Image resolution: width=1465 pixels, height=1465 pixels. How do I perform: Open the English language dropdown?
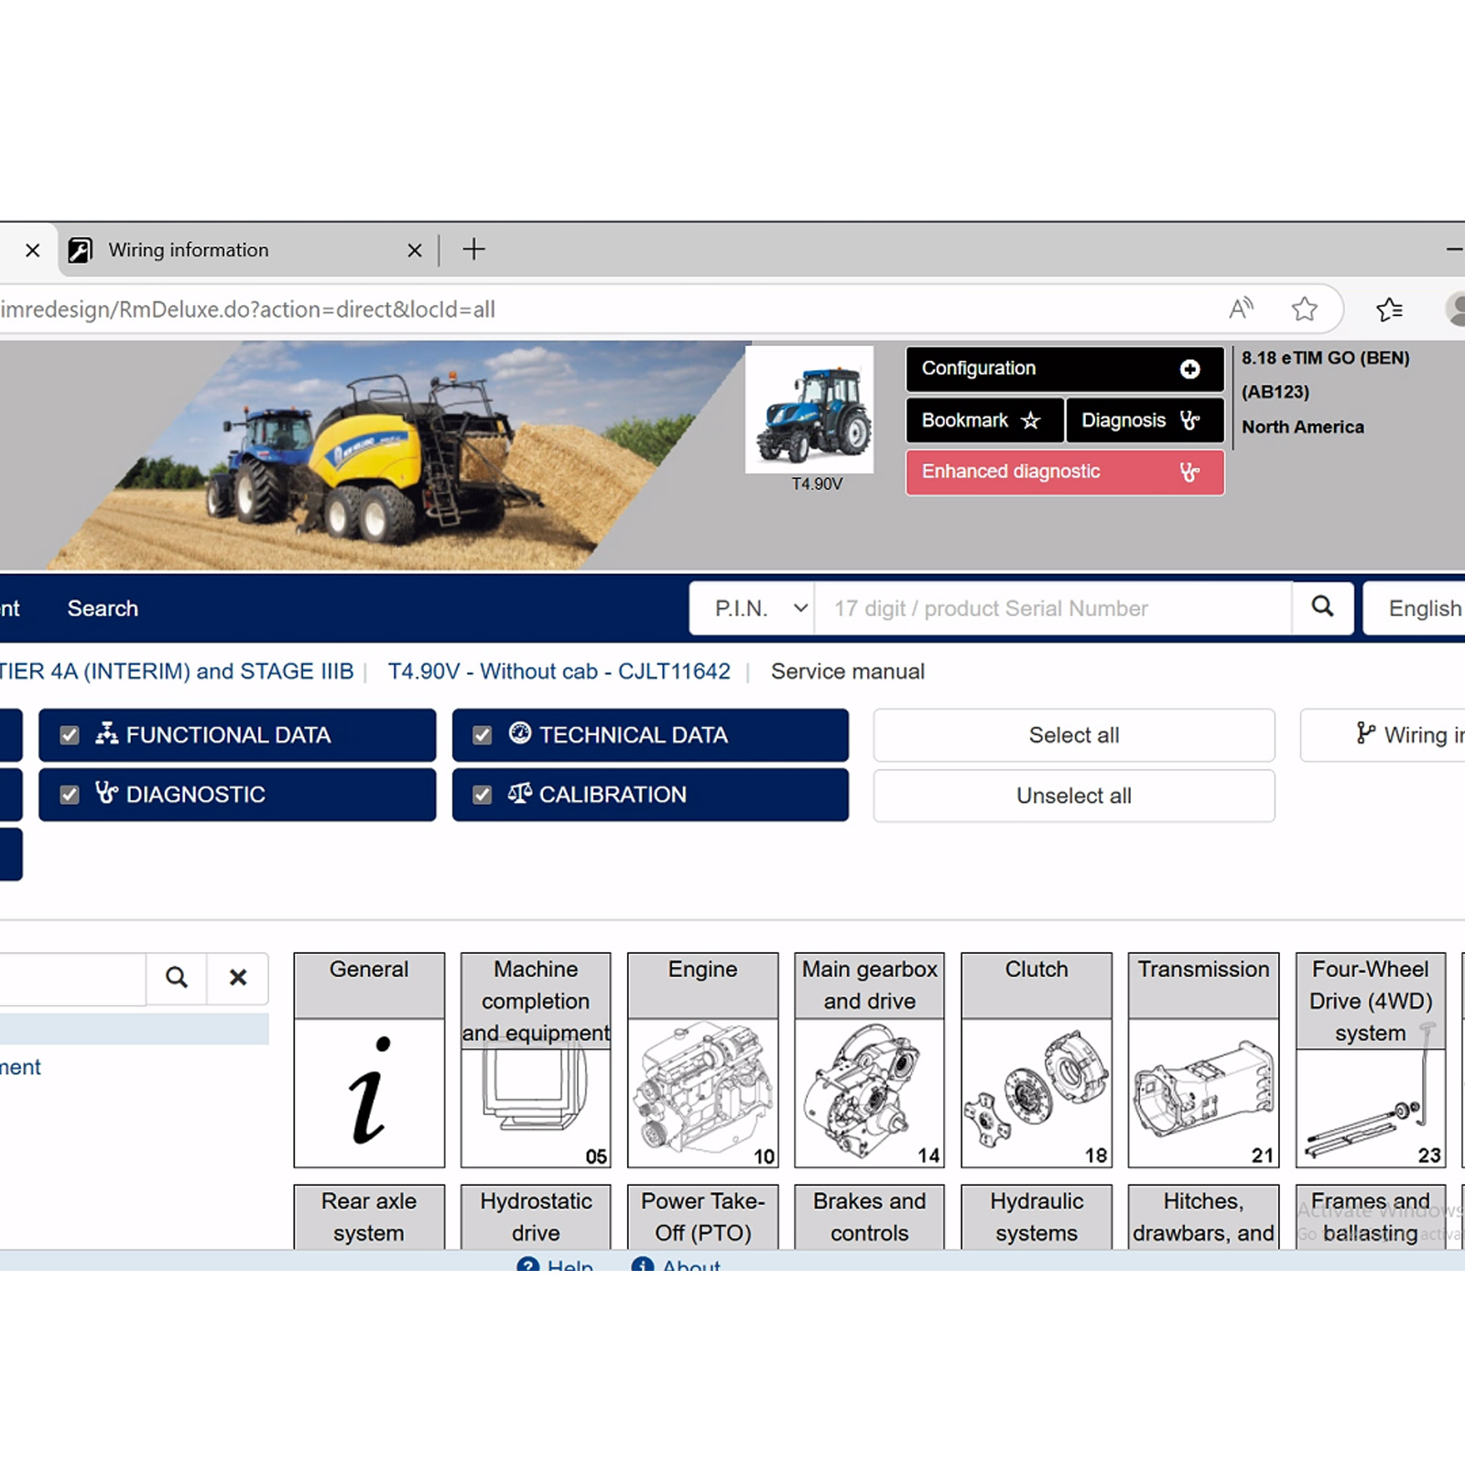(1415, 608)
